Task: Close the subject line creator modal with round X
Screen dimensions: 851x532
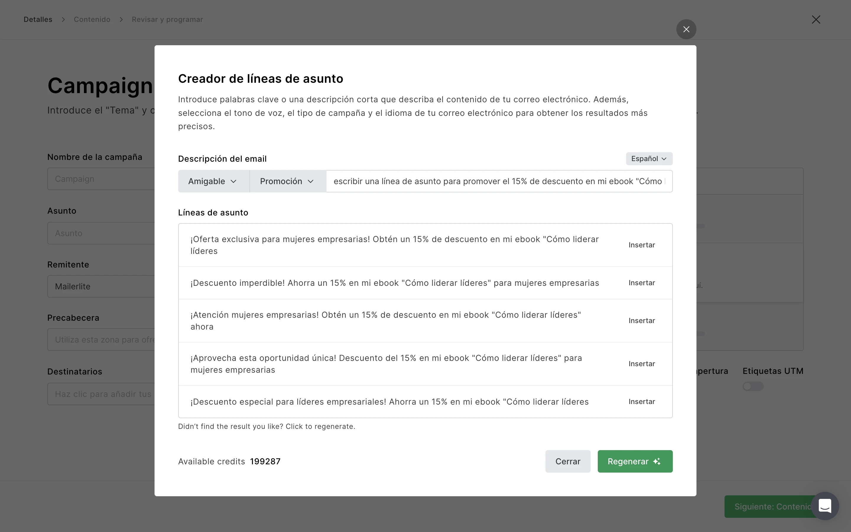Action: click(x=686, y=29)
